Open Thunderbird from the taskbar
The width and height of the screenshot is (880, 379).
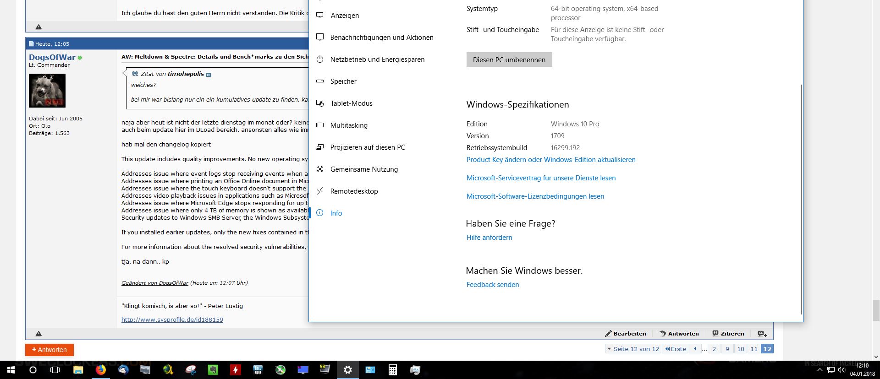coord(123,370)
